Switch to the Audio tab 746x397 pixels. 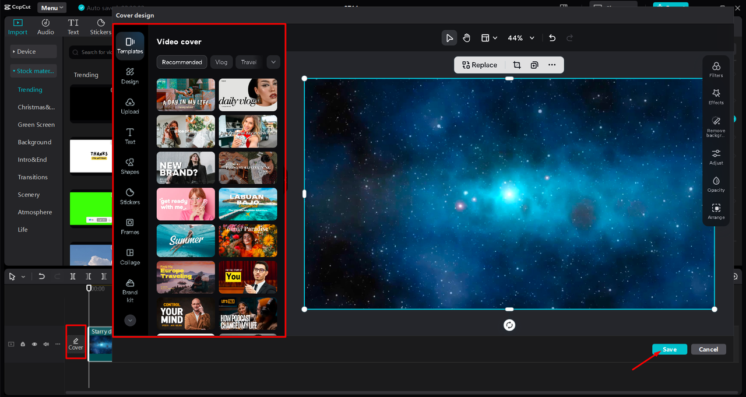(45, 27)
